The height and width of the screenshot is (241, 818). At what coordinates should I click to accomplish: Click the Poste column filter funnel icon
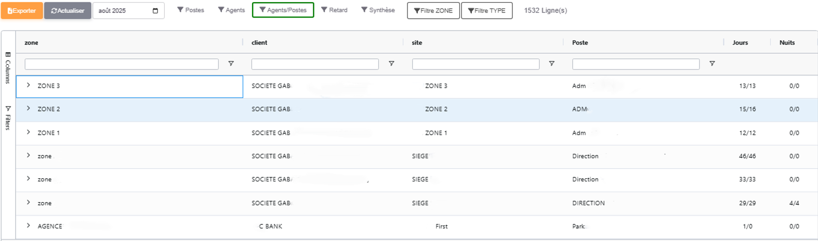tap(712, 64)
